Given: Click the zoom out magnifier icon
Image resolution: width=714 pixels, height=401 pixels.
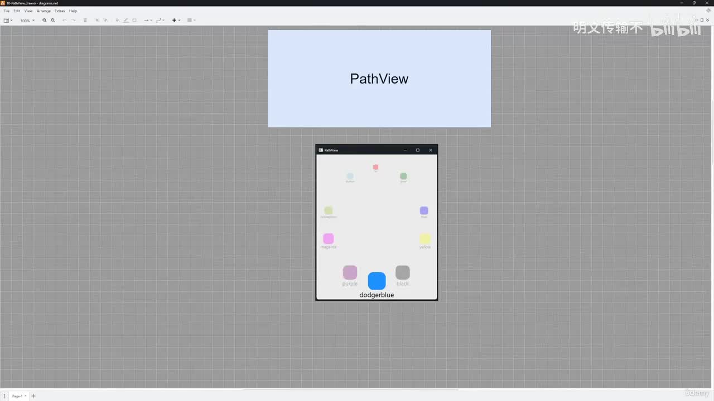Looking at the screenshot, I should coord(53,21).
